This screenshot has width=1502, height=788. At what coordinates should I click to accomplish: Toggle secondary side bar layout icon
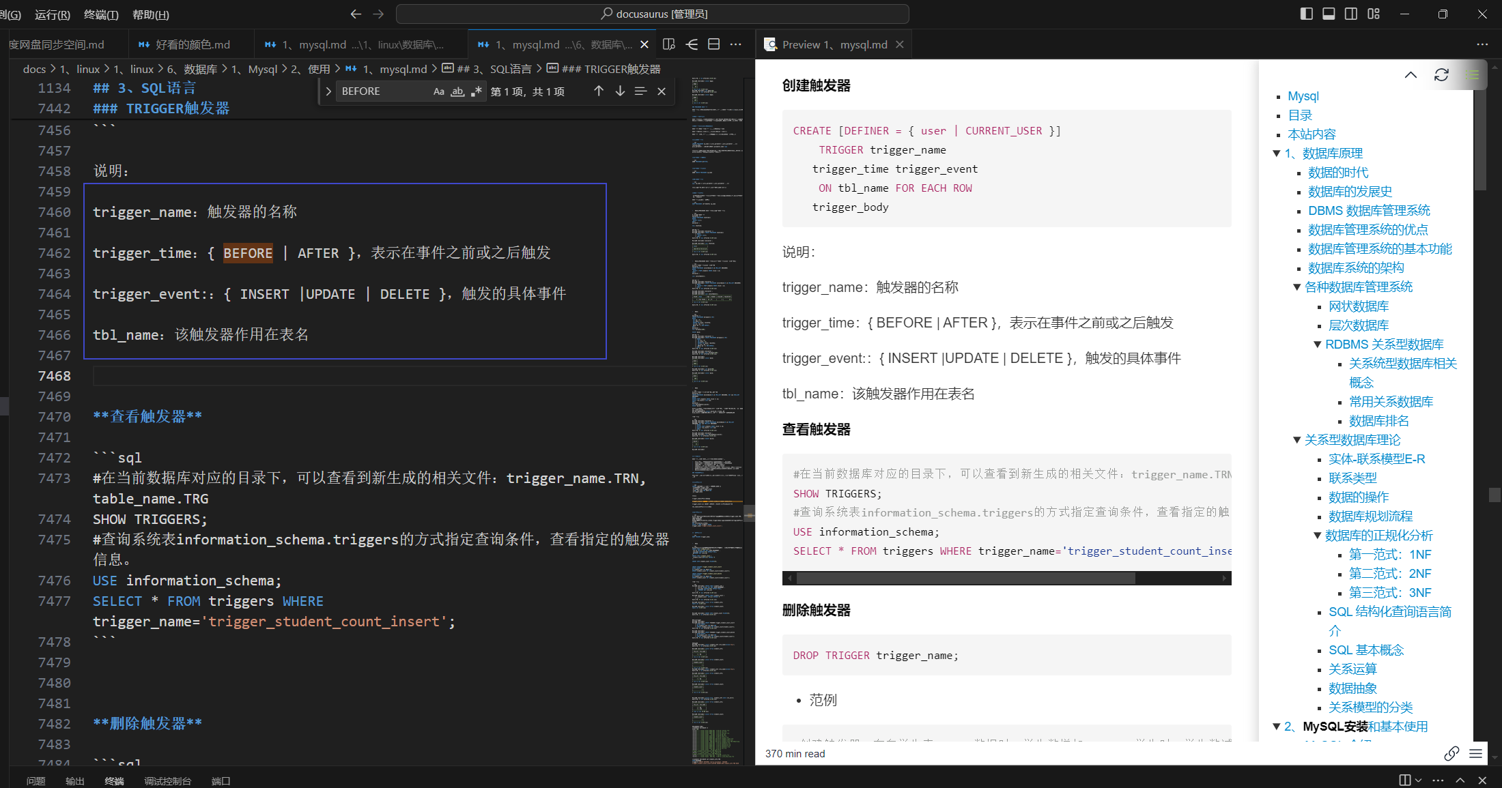(1351, 14)
